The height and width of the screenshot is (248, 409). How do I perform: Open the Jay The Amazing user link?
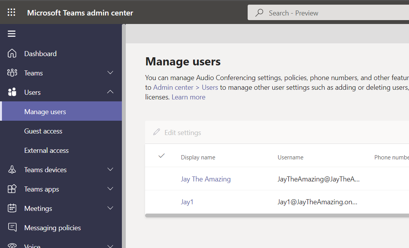pos(205,179)
